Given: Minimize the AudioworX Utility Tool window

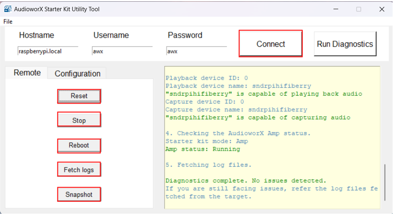Looking at the screenshot, I should 336,9.
